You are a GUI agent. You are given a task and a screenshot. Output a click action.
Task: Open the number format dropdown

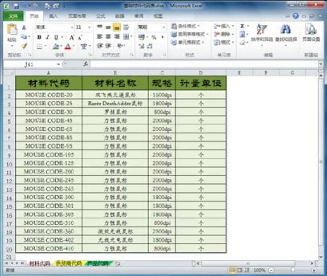point(164,27)
